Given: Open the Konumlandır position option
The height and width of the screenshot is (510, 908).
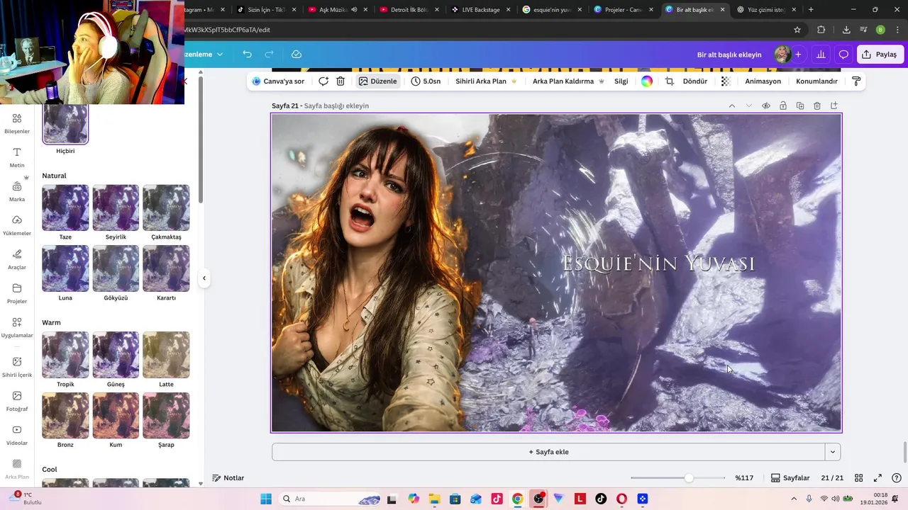Looking at the screenshot, I should [817, 81].
